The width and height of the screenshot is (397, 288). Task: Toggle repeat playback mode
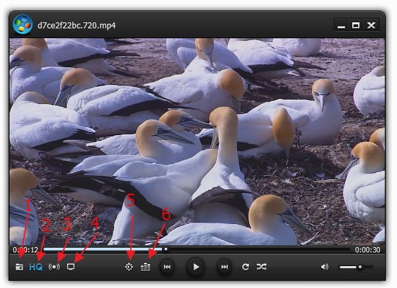(246, 267)
